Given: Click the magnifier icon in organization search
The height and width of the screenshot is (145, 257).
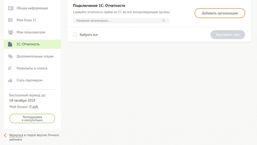Looking at the screenshot, I should pyautogui.click(x=164, y=21).
